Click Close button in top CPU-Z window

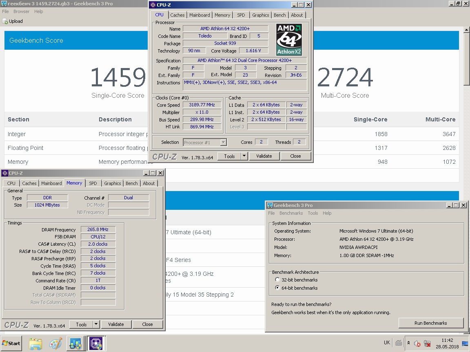[295, 156]
